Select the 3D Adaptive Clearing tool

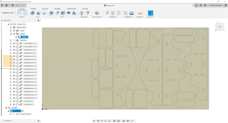pyautogui.click(x=51, y=13)
